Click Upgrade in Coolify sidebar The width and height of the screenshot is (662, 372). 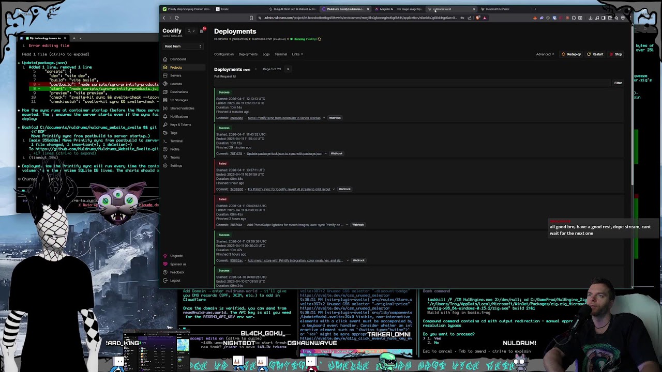(176, 256)
